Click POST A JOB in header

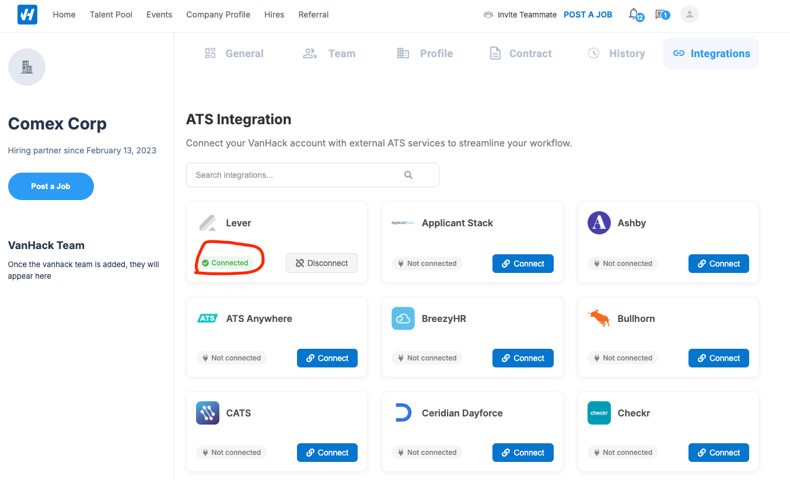[x=588, y=15]
